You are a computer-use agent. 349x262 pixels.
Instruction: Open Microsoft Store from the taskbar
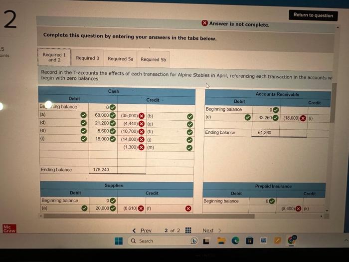249,241
